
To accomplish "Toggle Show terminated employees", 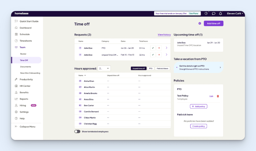I will pos(77,131).
